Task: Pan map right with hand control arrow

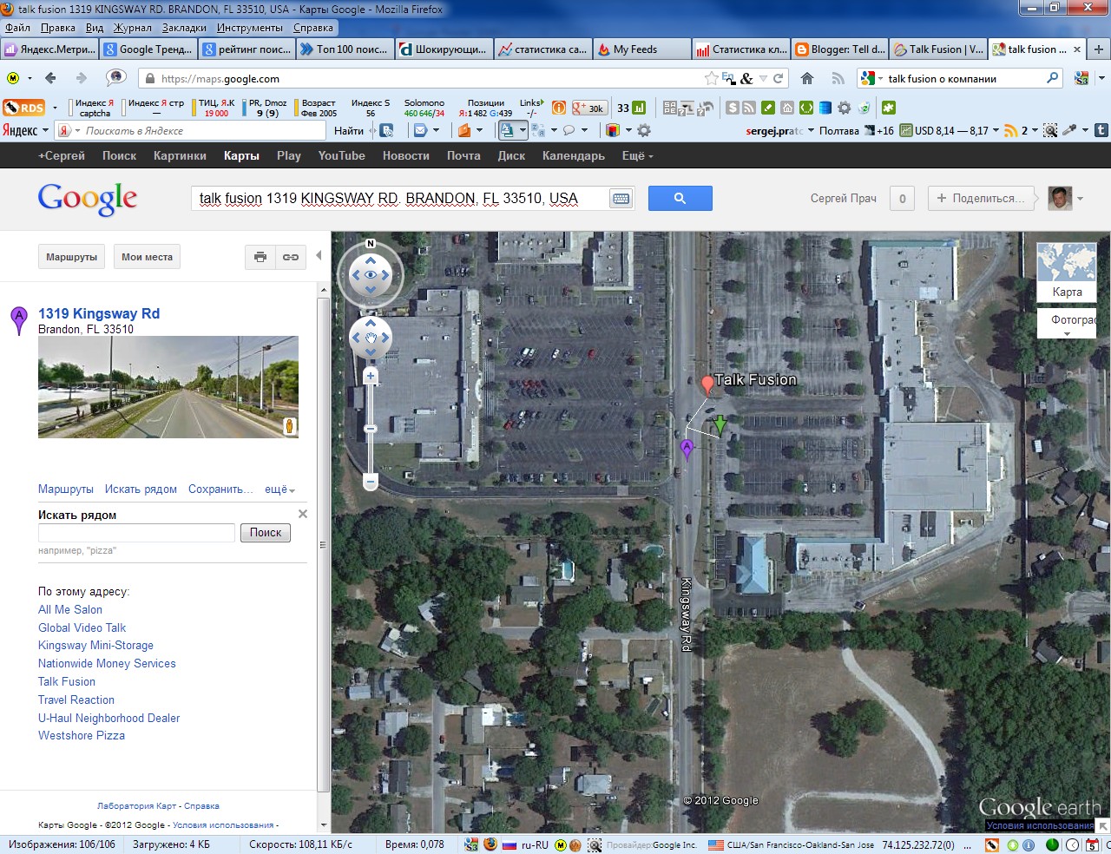Action: [386, 338]
